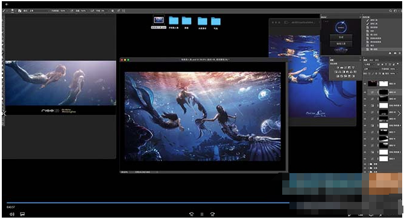Image resolution: width=404 pixels, height=220 pixels.
Task: Open symmetry paint options icon
Action: pos(124,11)
